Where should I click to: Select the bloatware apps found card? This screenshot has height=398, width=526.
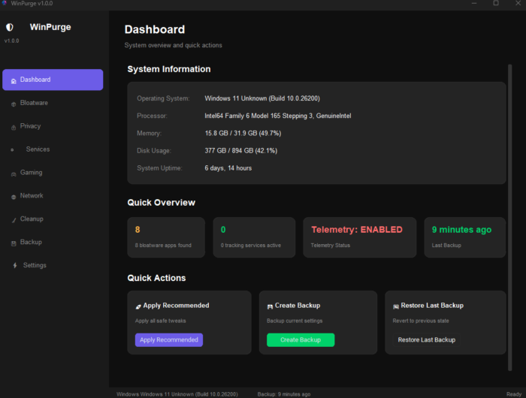(x=166, y=237)
